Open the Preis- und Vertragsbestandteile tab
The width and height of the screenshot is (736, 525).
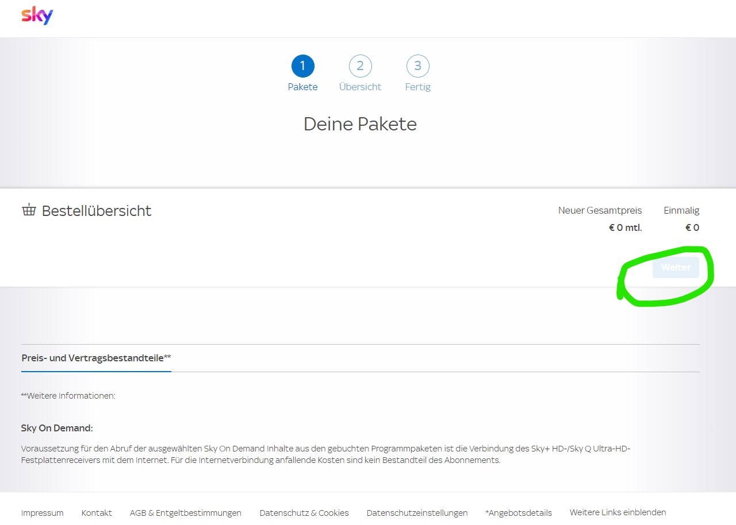[96, 358]
